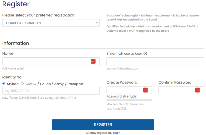Click into the Email input box
The height and width of the screenshot is (135, 206).
pyautogui.click(x=155, y=61)
